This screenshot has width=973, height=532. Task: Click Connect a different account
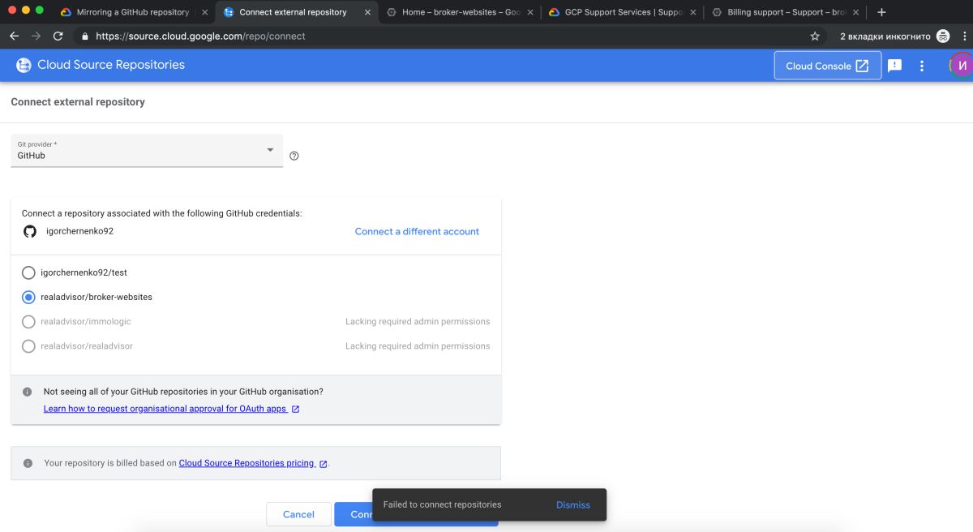coord(417,231)
